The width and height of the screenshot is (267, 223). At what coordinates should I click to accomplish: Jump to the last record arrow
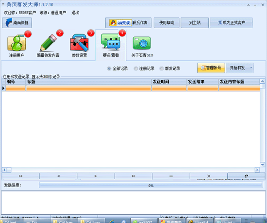(x=133, y=176)
